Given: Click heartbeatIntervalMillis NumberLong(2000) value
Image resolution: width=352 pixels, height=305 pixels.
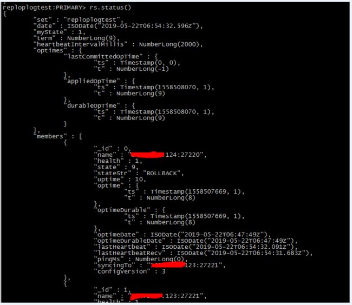Looking at the screenshot, I should pyautogui.click(x=169, y=44).
